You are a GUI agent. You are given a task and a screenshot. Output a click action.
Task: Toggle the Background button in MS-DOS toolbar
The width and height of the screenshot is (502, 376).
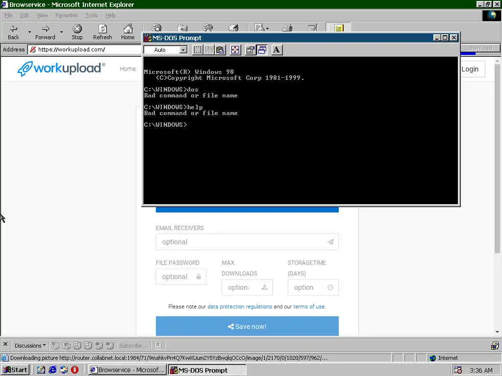pos(262,50)
